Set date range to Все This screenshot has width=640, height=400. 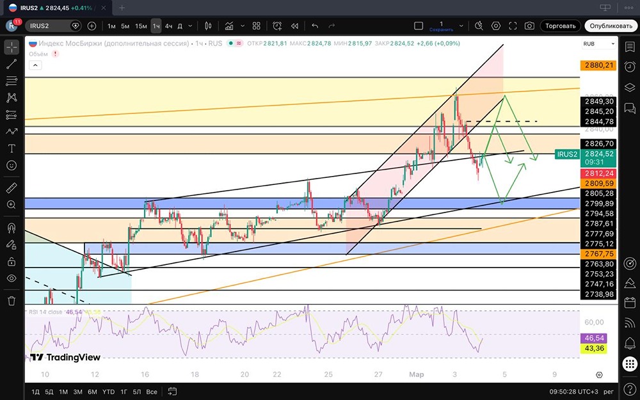tap(152, 392)
